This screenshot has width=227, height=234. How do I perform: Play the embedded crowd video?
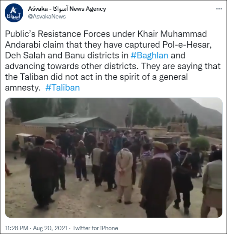[x=114, y=158]
